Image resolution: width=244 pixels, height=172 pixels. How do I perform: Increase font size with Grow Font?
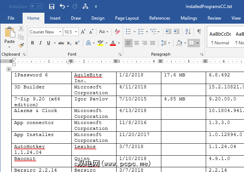[83, 32]
